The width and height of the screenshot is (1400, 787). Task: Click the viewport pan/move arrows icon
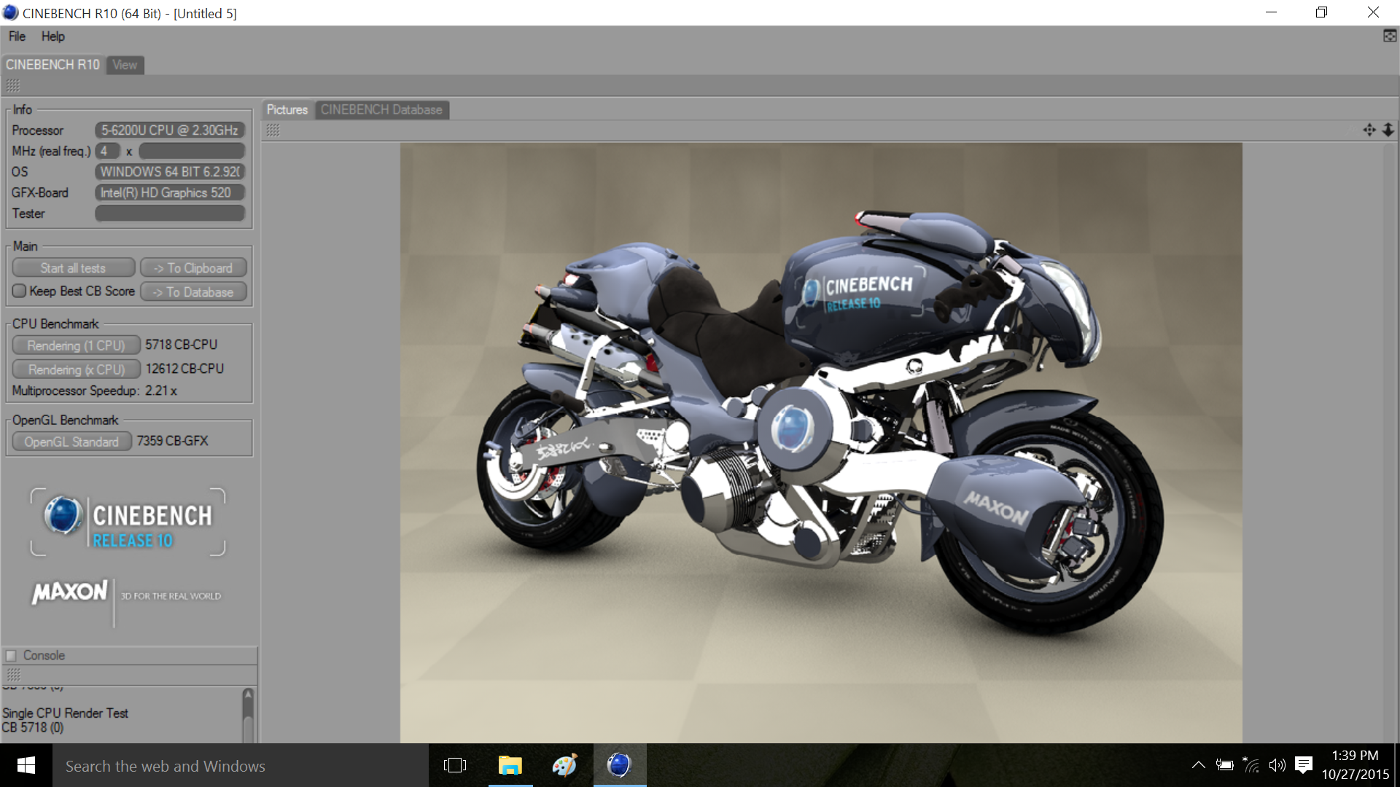click(x=1369, y=130)
